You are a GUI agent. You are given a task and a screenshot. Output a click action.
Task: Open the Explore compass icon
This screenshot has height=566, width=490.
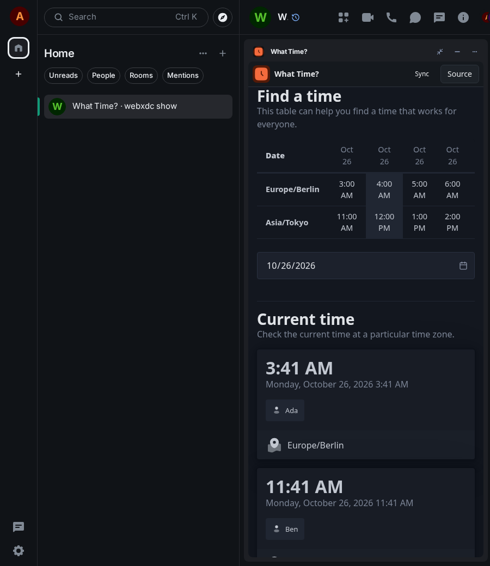click(223, 17)
